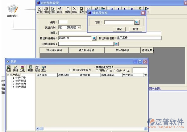Select 生产材料 in the tree

20,81
